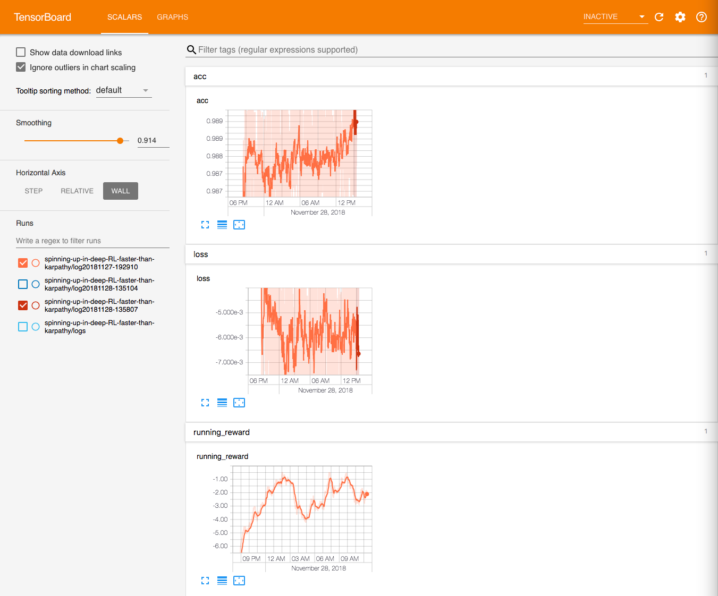
Task: Open the INACTIVE plugins dropdown
Action: click(614, 17)
